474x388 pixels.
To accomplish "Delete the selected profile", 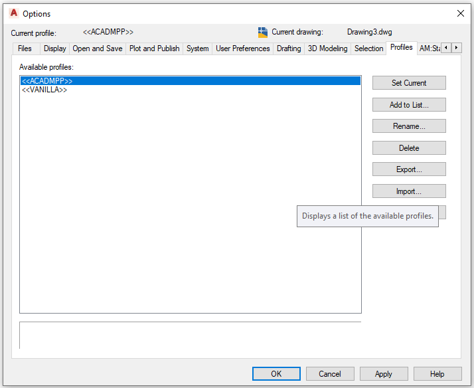I will point(409,148).
